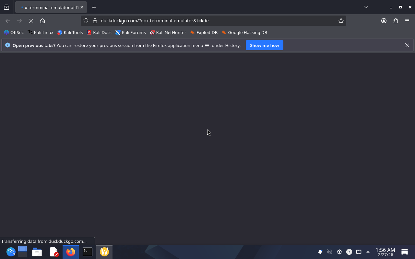Open the Firefox View recent browsing

pyautogui.click(x=6, y=7)
